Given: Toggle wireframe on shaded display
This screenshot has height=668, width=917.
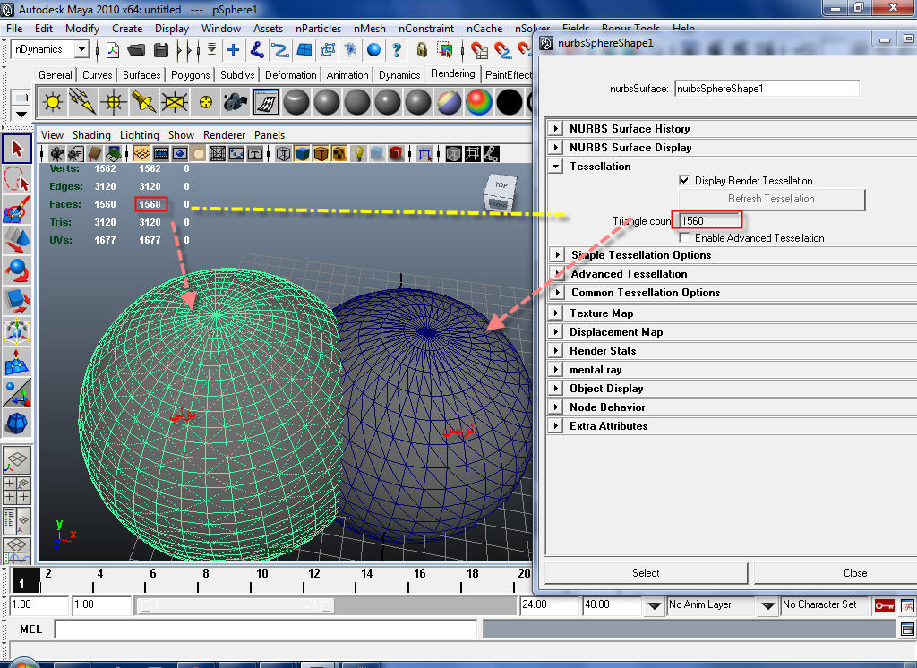Looking at the screenshot, I should (x=321, y=154).
